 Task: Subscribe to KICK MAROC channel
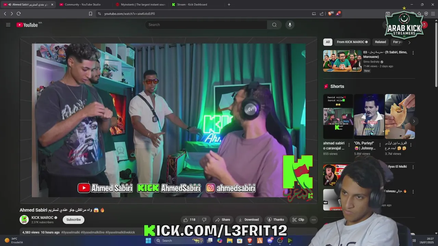(x=74, y=220)
